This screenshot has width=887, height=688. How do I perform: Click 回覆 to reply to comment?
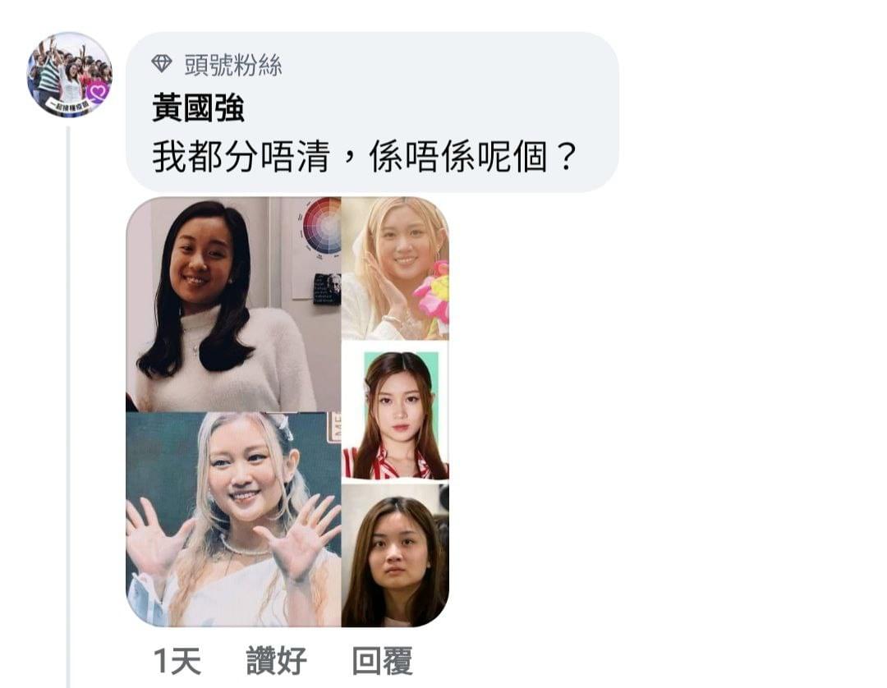point(382,660)
